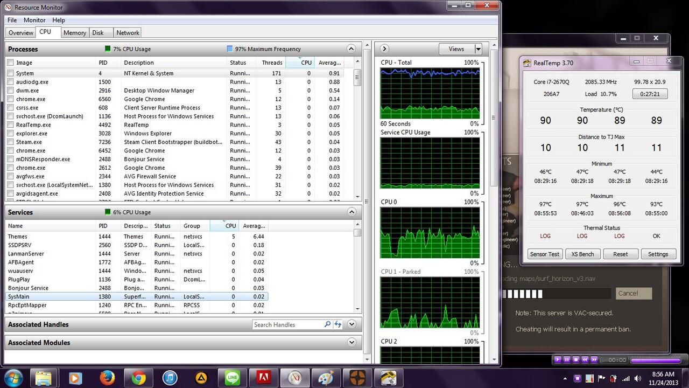Open Windows Explorer from the taskbar
This screenshot has height=388, width=689.
pyautogui.click(x=43, y=378)
